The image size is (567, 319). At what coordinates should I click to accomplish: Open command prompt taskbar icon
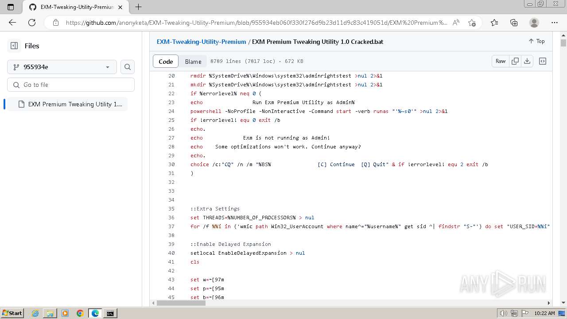[110, 313]
